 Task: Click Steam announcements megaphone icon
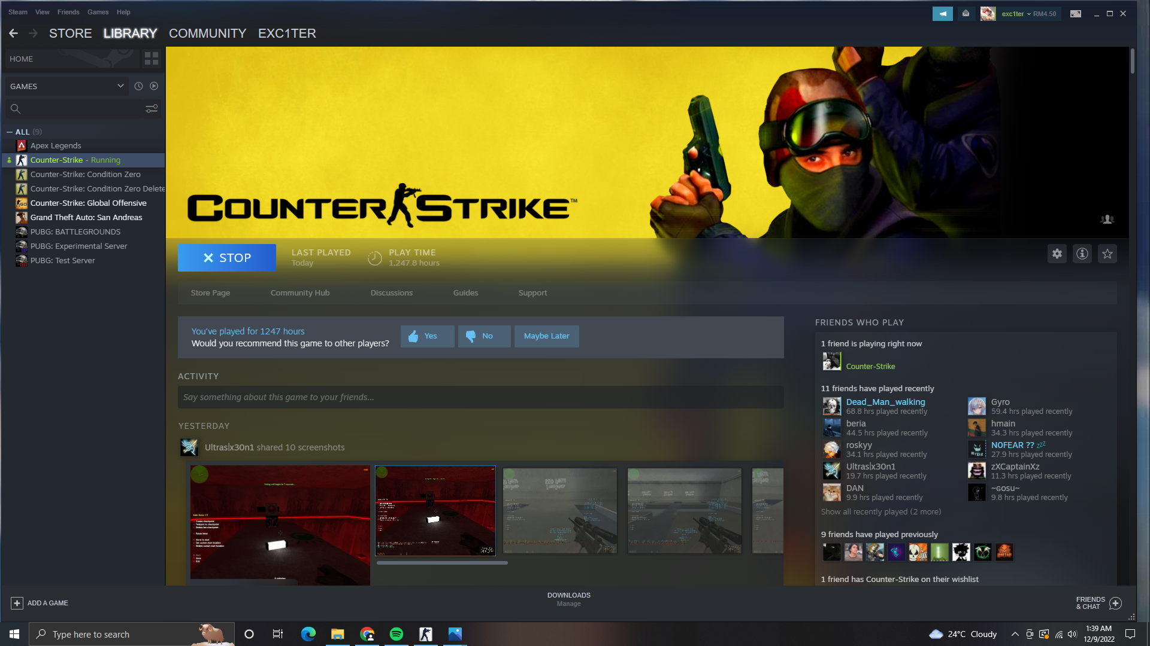tap(943, 13)
